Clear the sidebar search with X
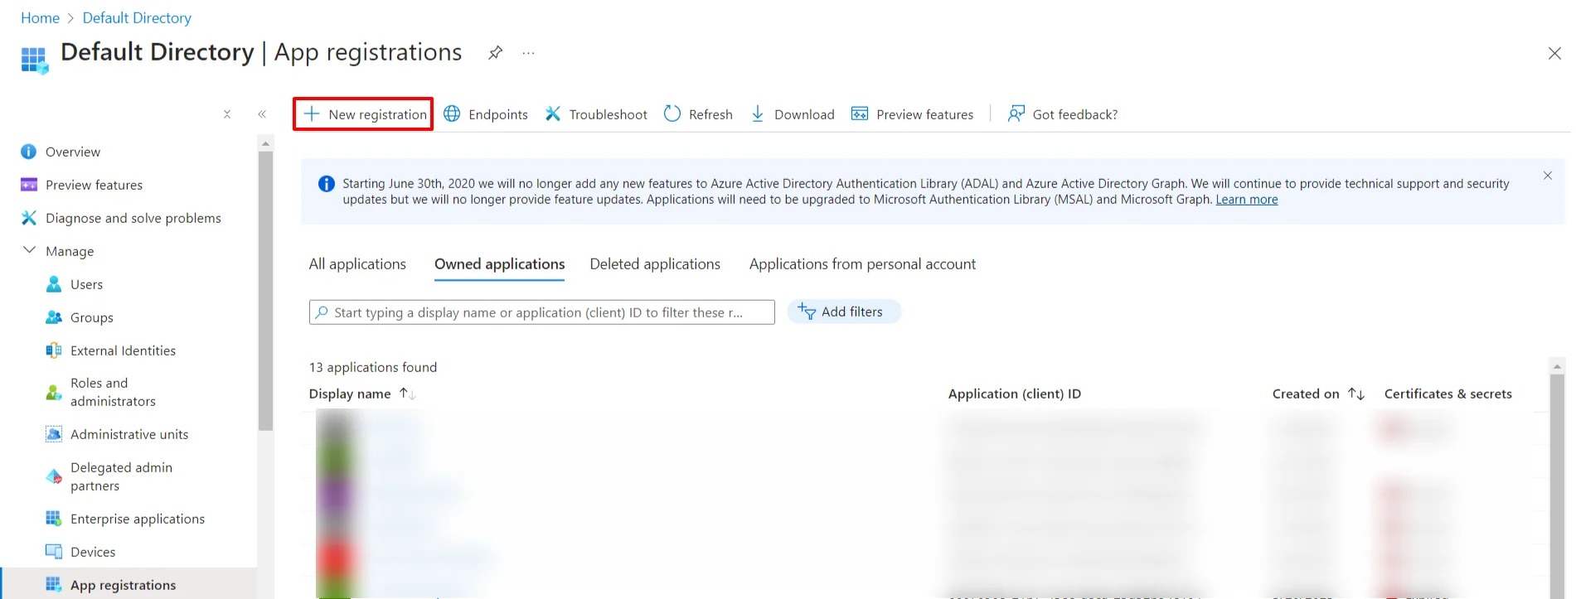Image resolution: width=1576 pixels, height=599 pixels. [227, 114]
